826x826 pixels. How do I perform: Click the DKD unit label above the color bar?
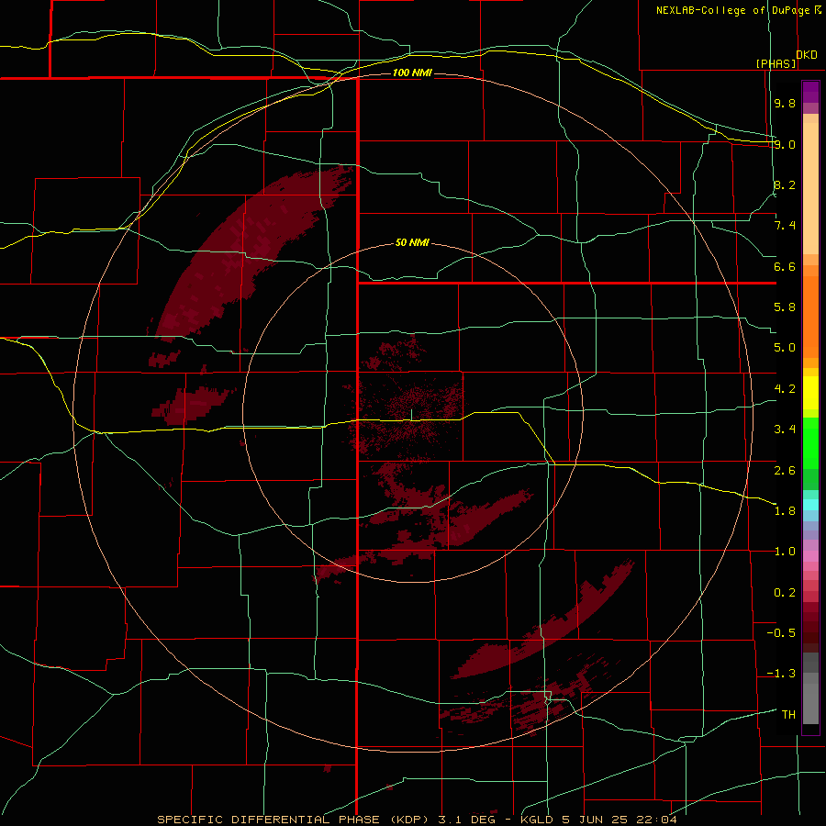pos(807,54)
